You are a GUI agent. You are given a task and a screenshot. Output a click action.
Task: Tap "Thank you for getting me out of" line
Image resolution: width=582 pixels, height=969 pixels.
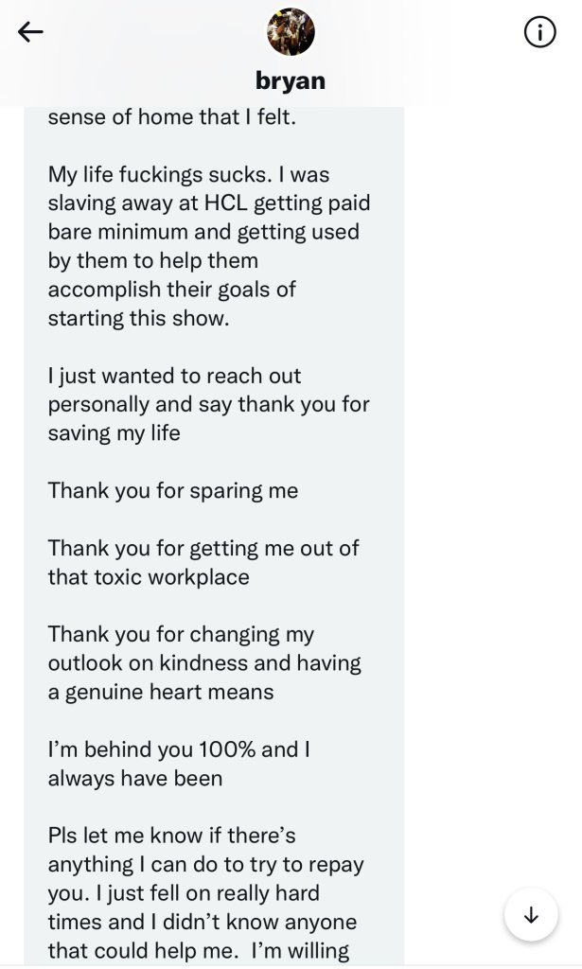(x=203, y=548)
